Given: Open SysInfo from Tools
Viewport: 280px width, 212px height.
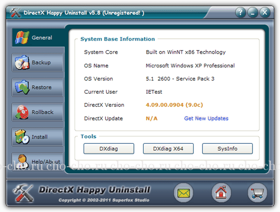Looking at the screenshot, I should click(x=227, y=149).
